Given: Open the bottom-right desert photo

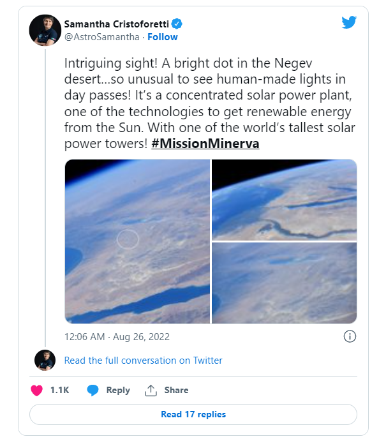Looking at the screenshot, I should (284, 283).
